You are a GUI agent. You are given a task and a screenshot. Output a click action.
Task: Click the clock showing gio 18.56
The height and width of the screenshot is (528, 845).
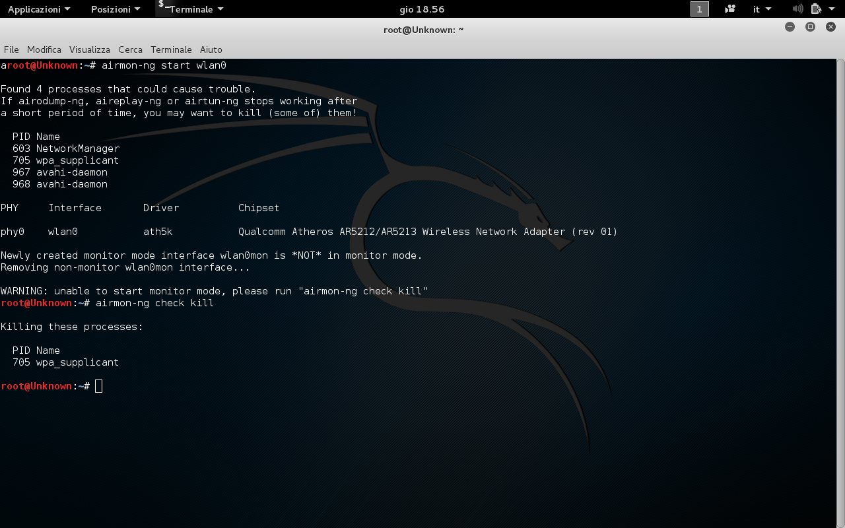coord(422,9)
